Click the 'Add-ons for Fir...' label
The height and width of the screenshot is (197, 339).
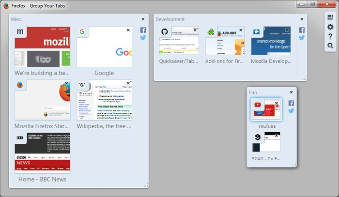tap(224, 61)
